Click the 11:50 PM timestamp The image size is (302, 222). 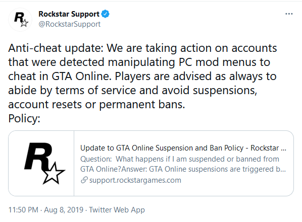[x=23, y=210]
